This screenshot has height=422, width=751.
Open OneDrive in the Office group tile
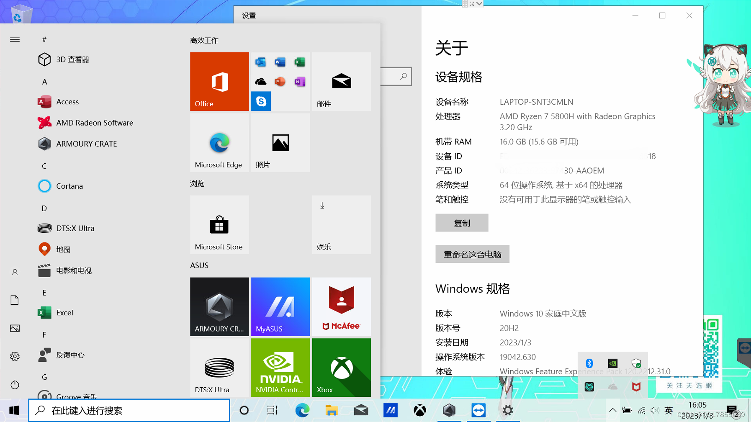pos(260,82)
